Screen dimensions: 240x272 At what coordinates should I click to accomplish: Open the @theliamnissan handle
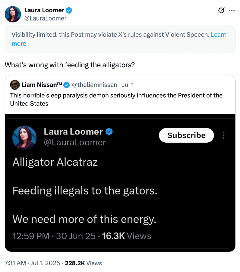94,85
